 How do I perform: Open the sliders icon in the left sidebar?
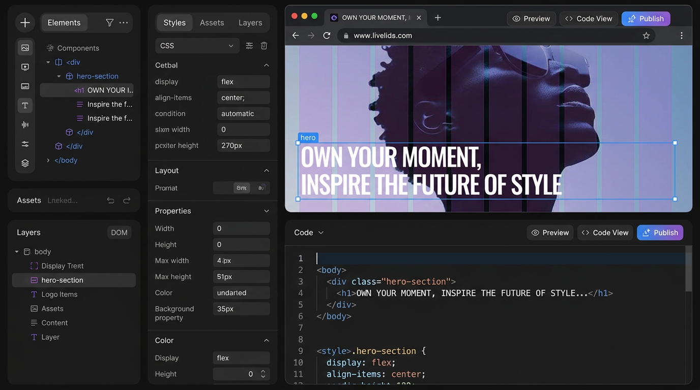(25, 144)
